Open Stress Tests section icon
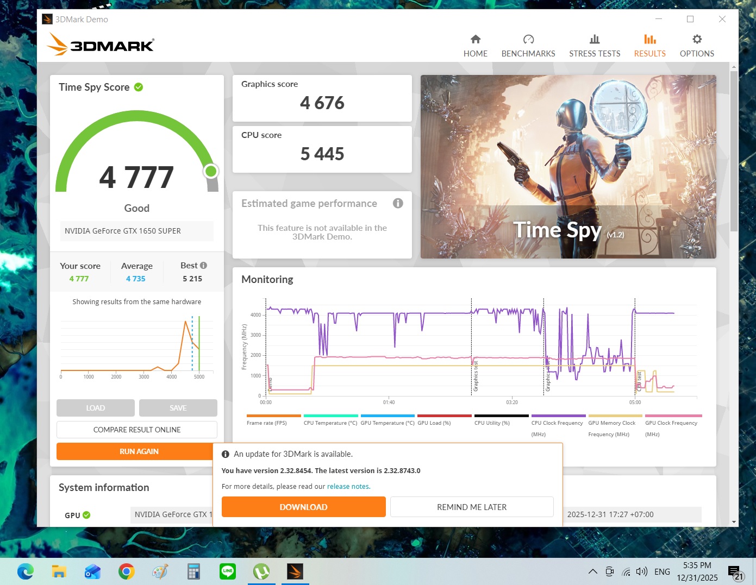This screenshot has width=756, height=585. (594, 40)
